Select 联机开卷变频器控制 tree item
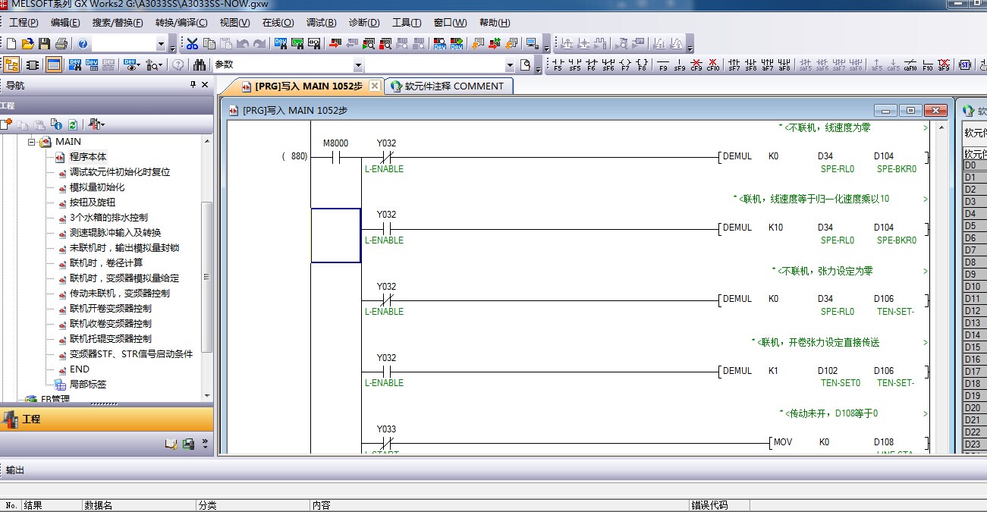This screenshot has width=987, height=512. [111, 309]
